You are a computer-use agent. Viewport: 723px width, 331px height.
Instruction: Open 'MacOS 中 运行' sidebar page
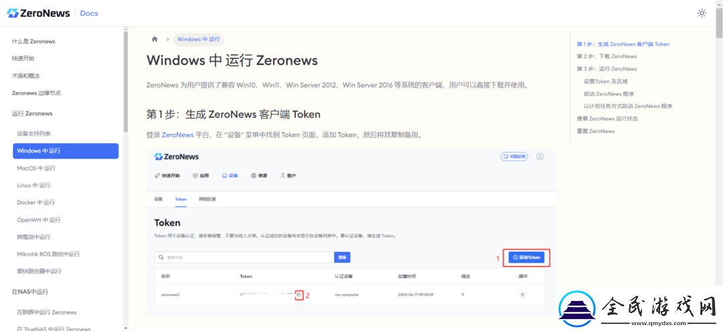point(36,168)
